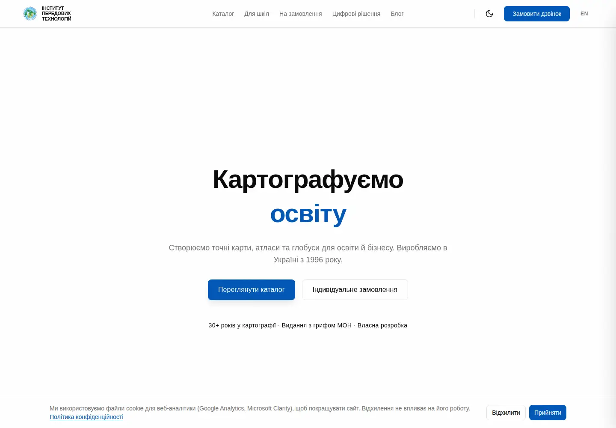The image size is (616, 428).
Task: Switch language to EN
Action: click(584, 14)
